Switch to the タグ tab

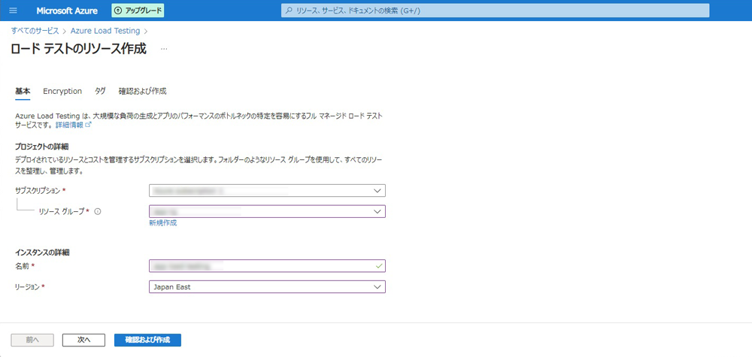[x=100, y=91]
